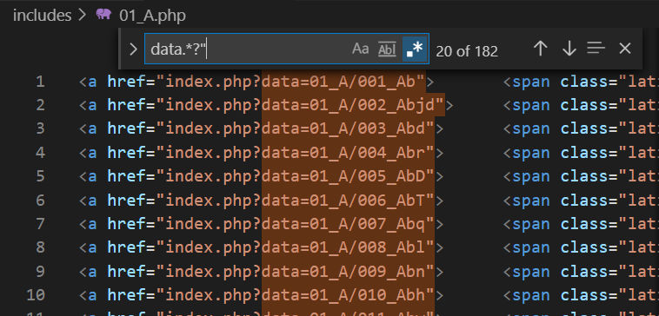659x316 pixels.
Task: Click the PHP elephant file icon
Action: 103,14
